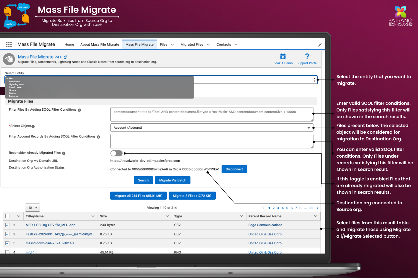Image resolution: width=418 pixels, height=278 pixels.
Task: Click the Support Portal question mark icon
Action: pos(307,56)
